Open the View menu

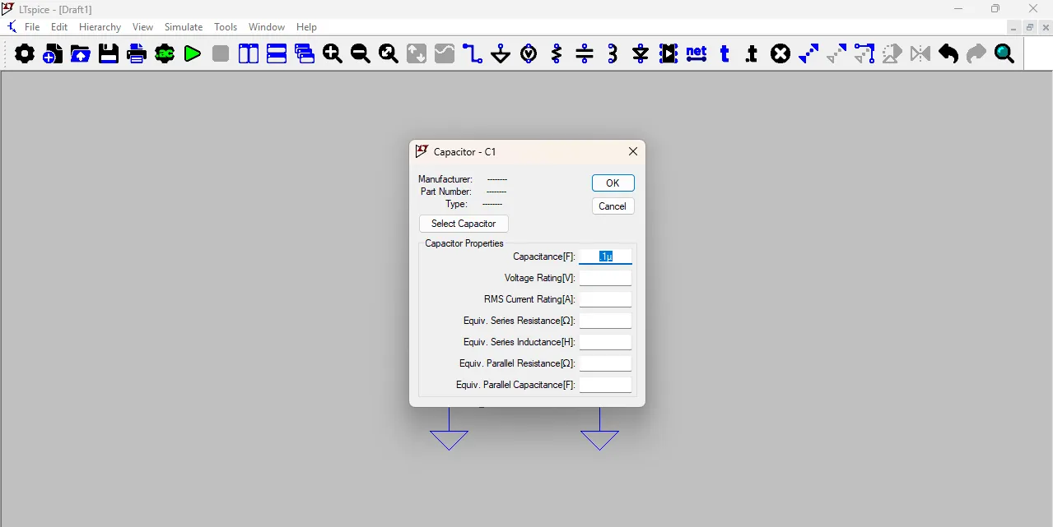[x=143, y=27]
